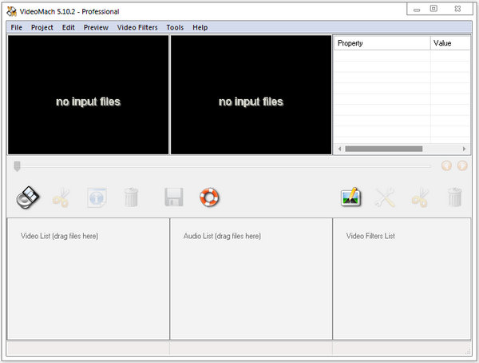This screenshot has width=479, height=363.
Task: Click the Property column header
Action: 381,43
